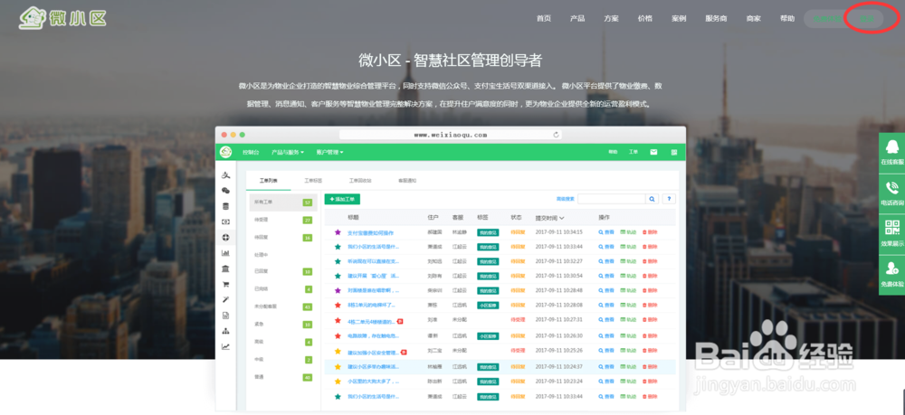Viewport: 905px width, 415px height.
Task: Select 未分配客服 filter with count 43
Action: pyautogui.click(x=282, y=307)
